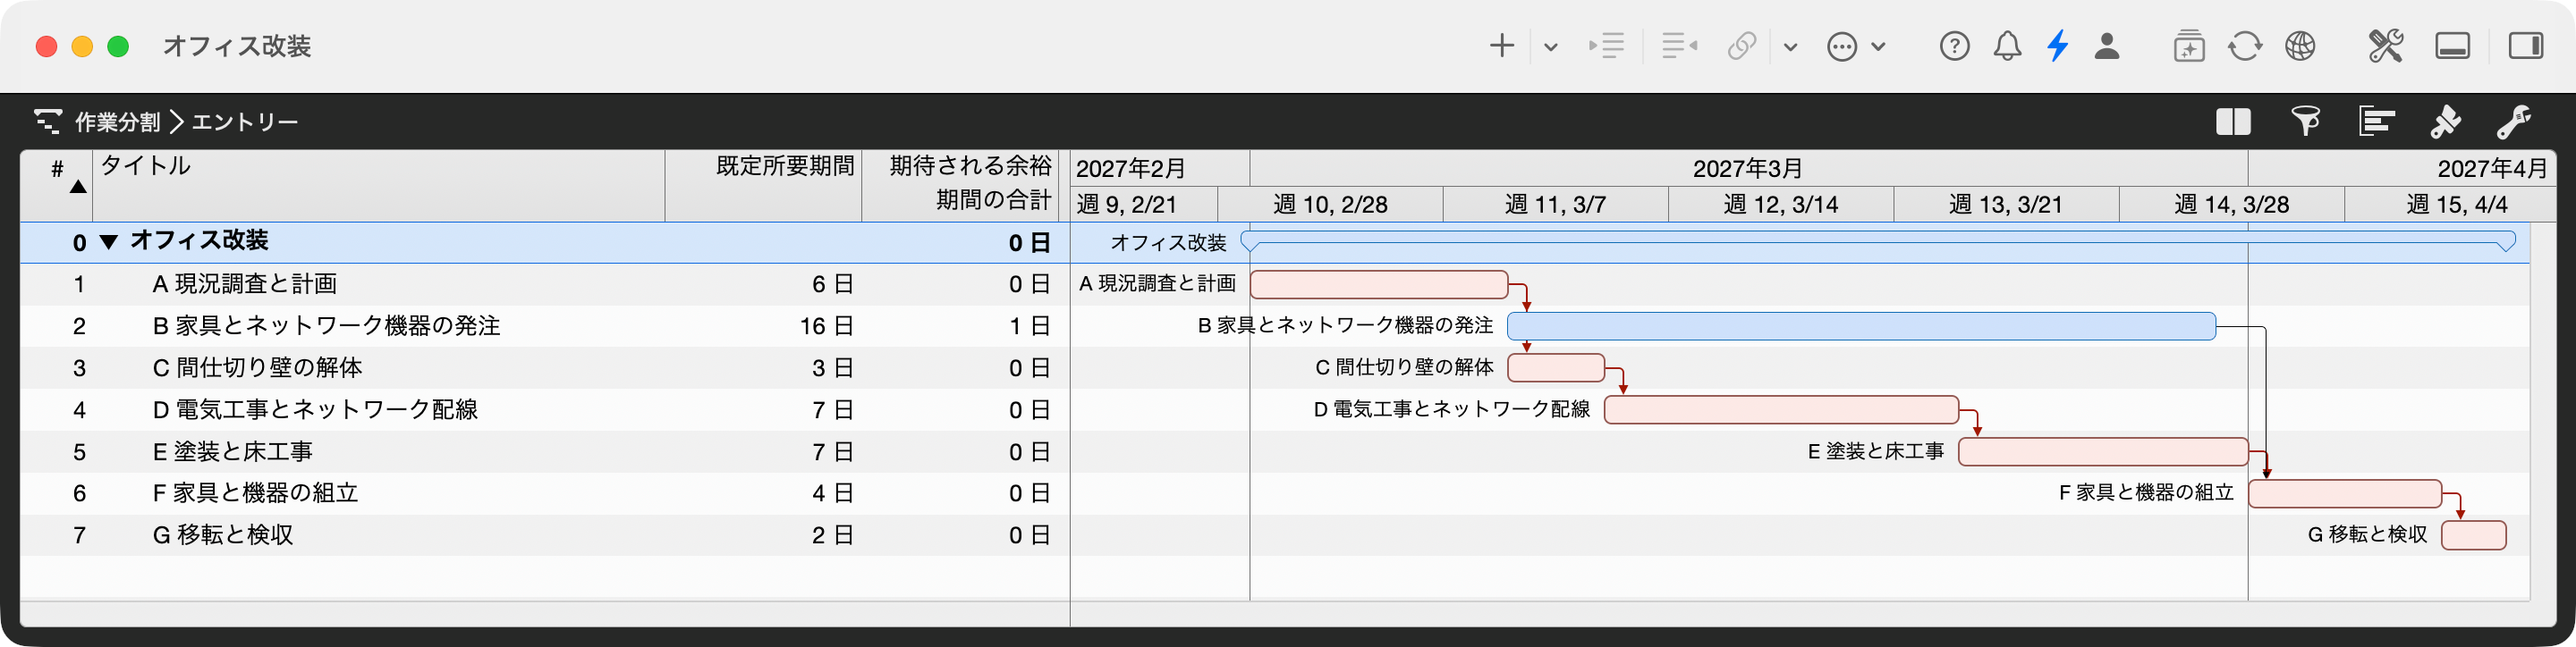The width and height of the screenshot is (2576, 647).
Task: Open the dropdown arrow next to link icon
Action: 1790,47
